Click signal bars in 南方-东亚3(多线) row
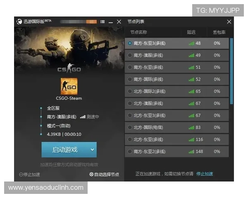Image resolution: width=248 pixels, height=198 pixels. point(191,43)
